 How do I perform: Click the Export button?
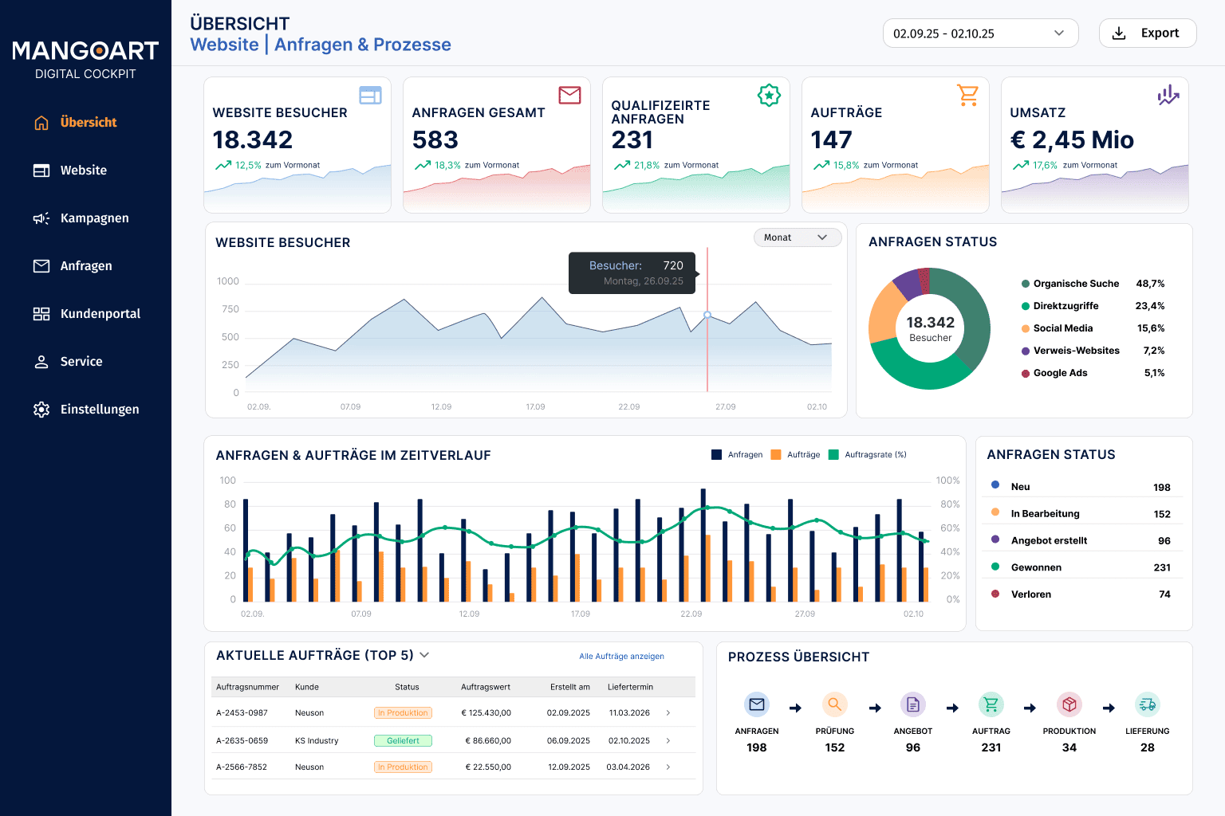click(x=1148, y=33)
